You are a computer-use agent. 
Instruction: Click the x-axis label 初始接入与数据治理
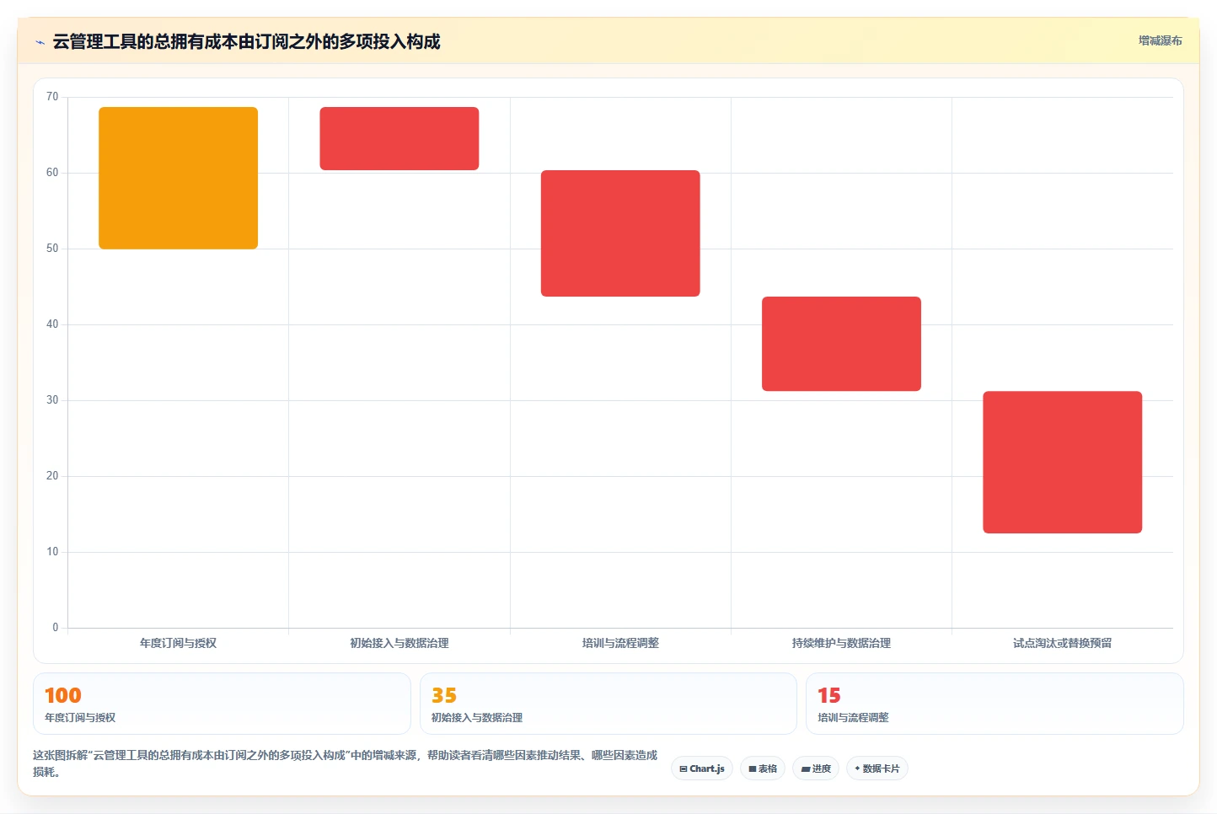pos(399,643)
